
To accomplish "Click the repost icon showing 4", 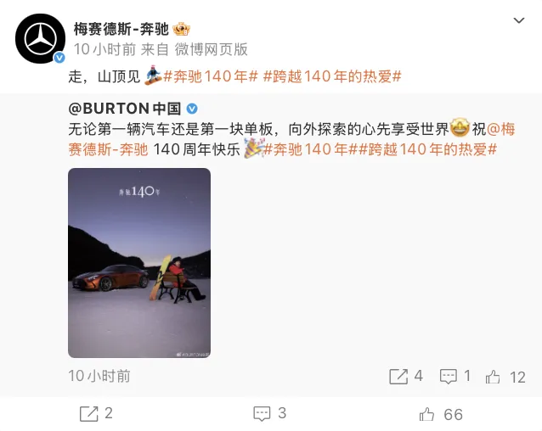I will click(398, 376).
